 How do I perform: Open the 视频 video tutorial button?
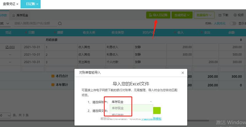click(239, 15)
